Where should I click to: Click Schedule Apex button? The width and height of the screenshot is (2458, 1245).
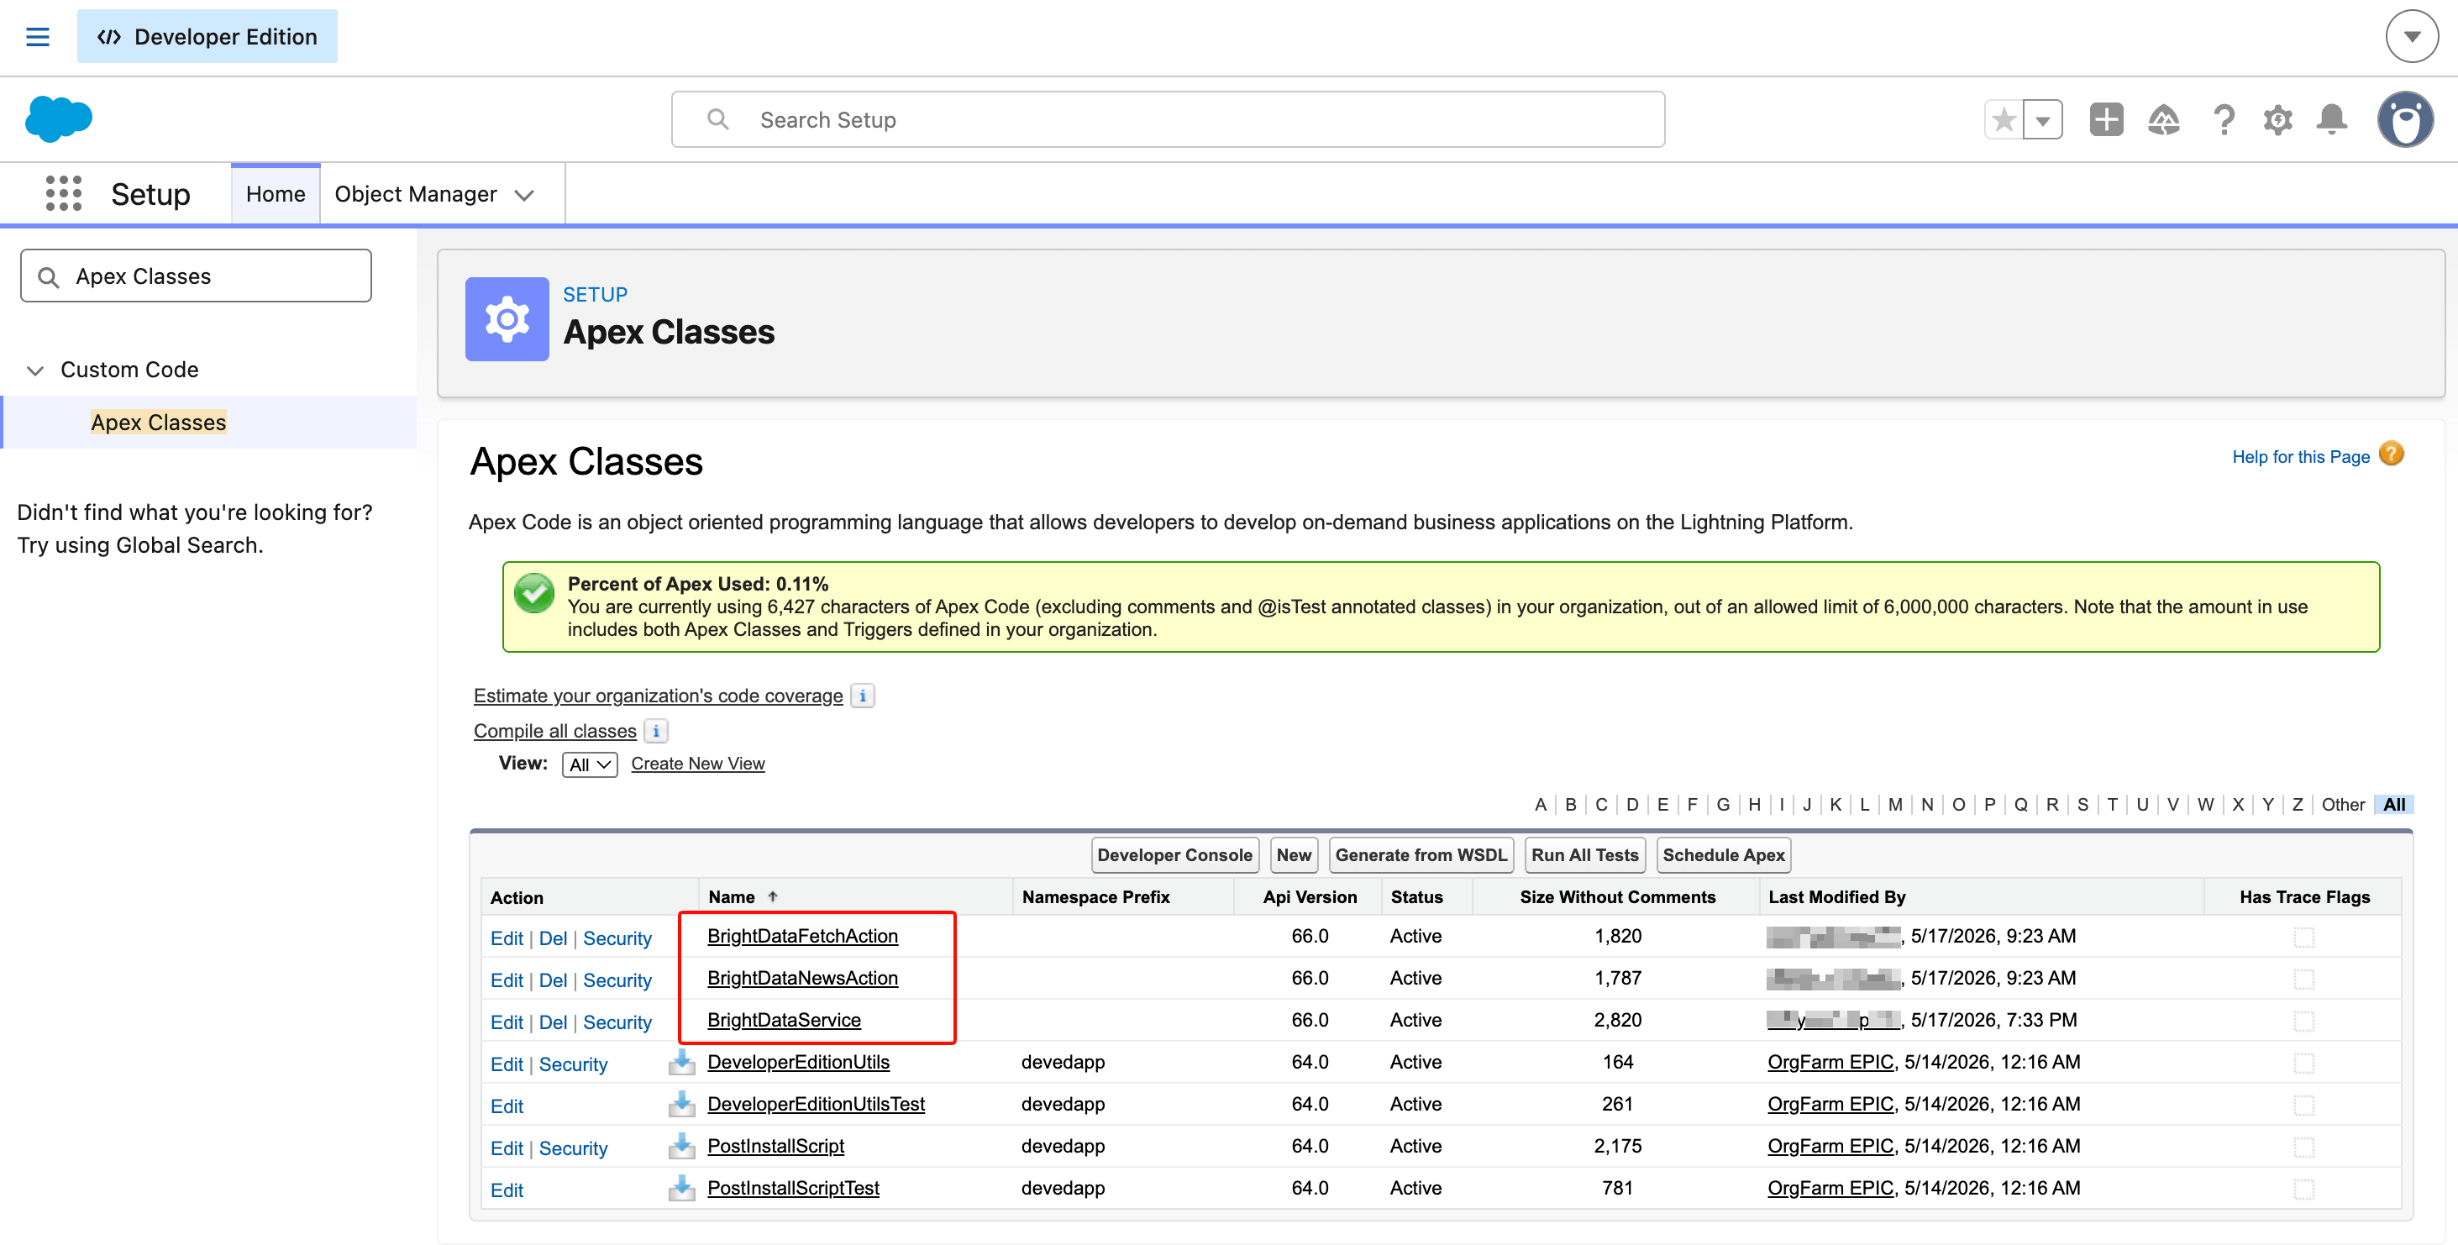[x=1723, y=855]
